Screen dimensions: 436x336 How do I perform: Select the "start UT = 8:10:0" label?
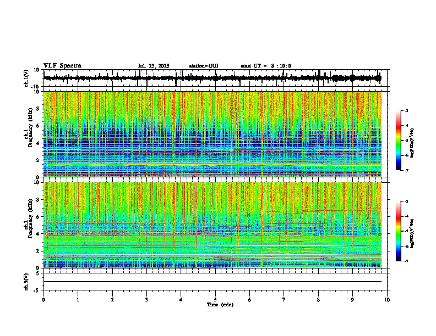coord(266,66)
